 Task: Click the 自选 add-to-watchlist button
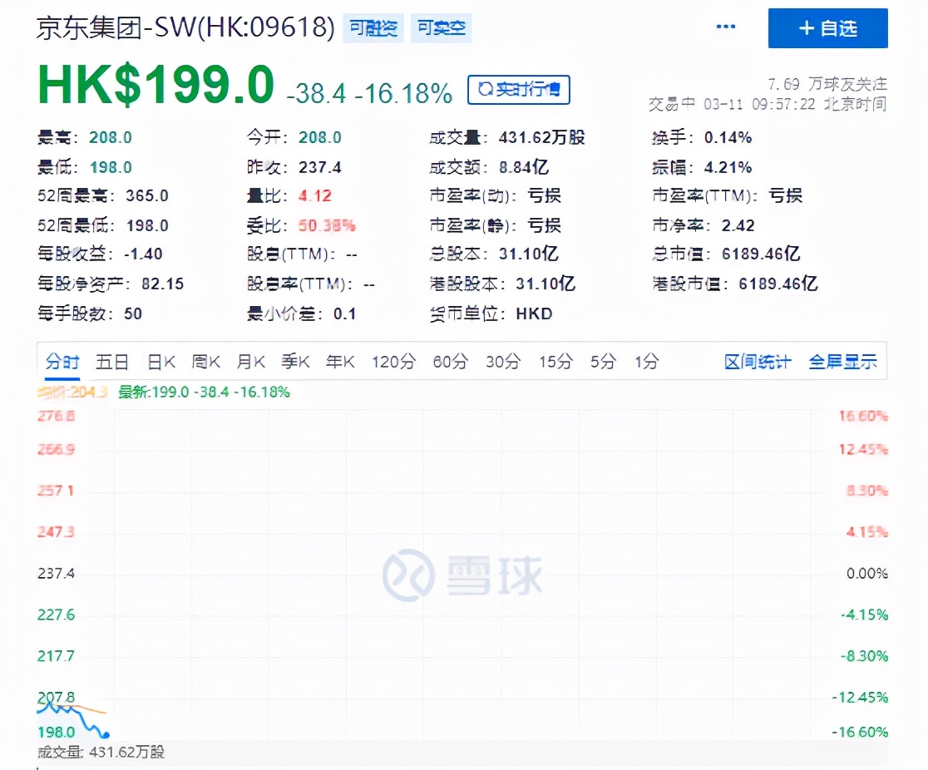[827, 28]
